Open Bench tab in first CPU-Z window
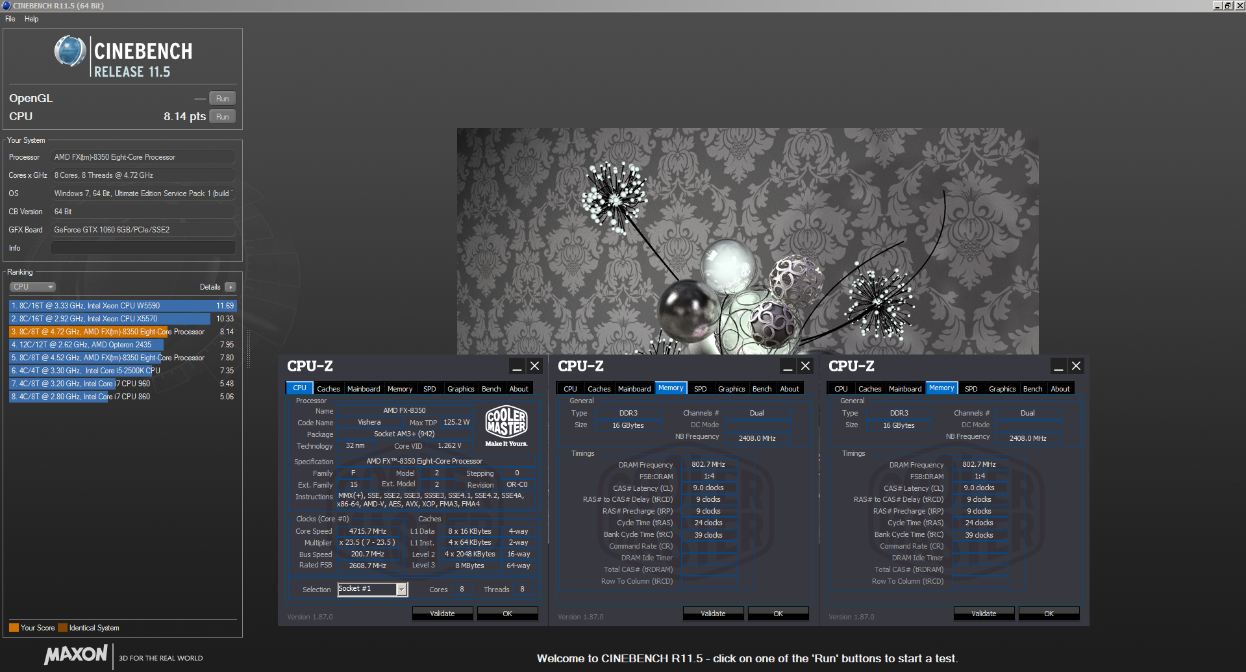 pyautogui.click(x=492, y=389)
